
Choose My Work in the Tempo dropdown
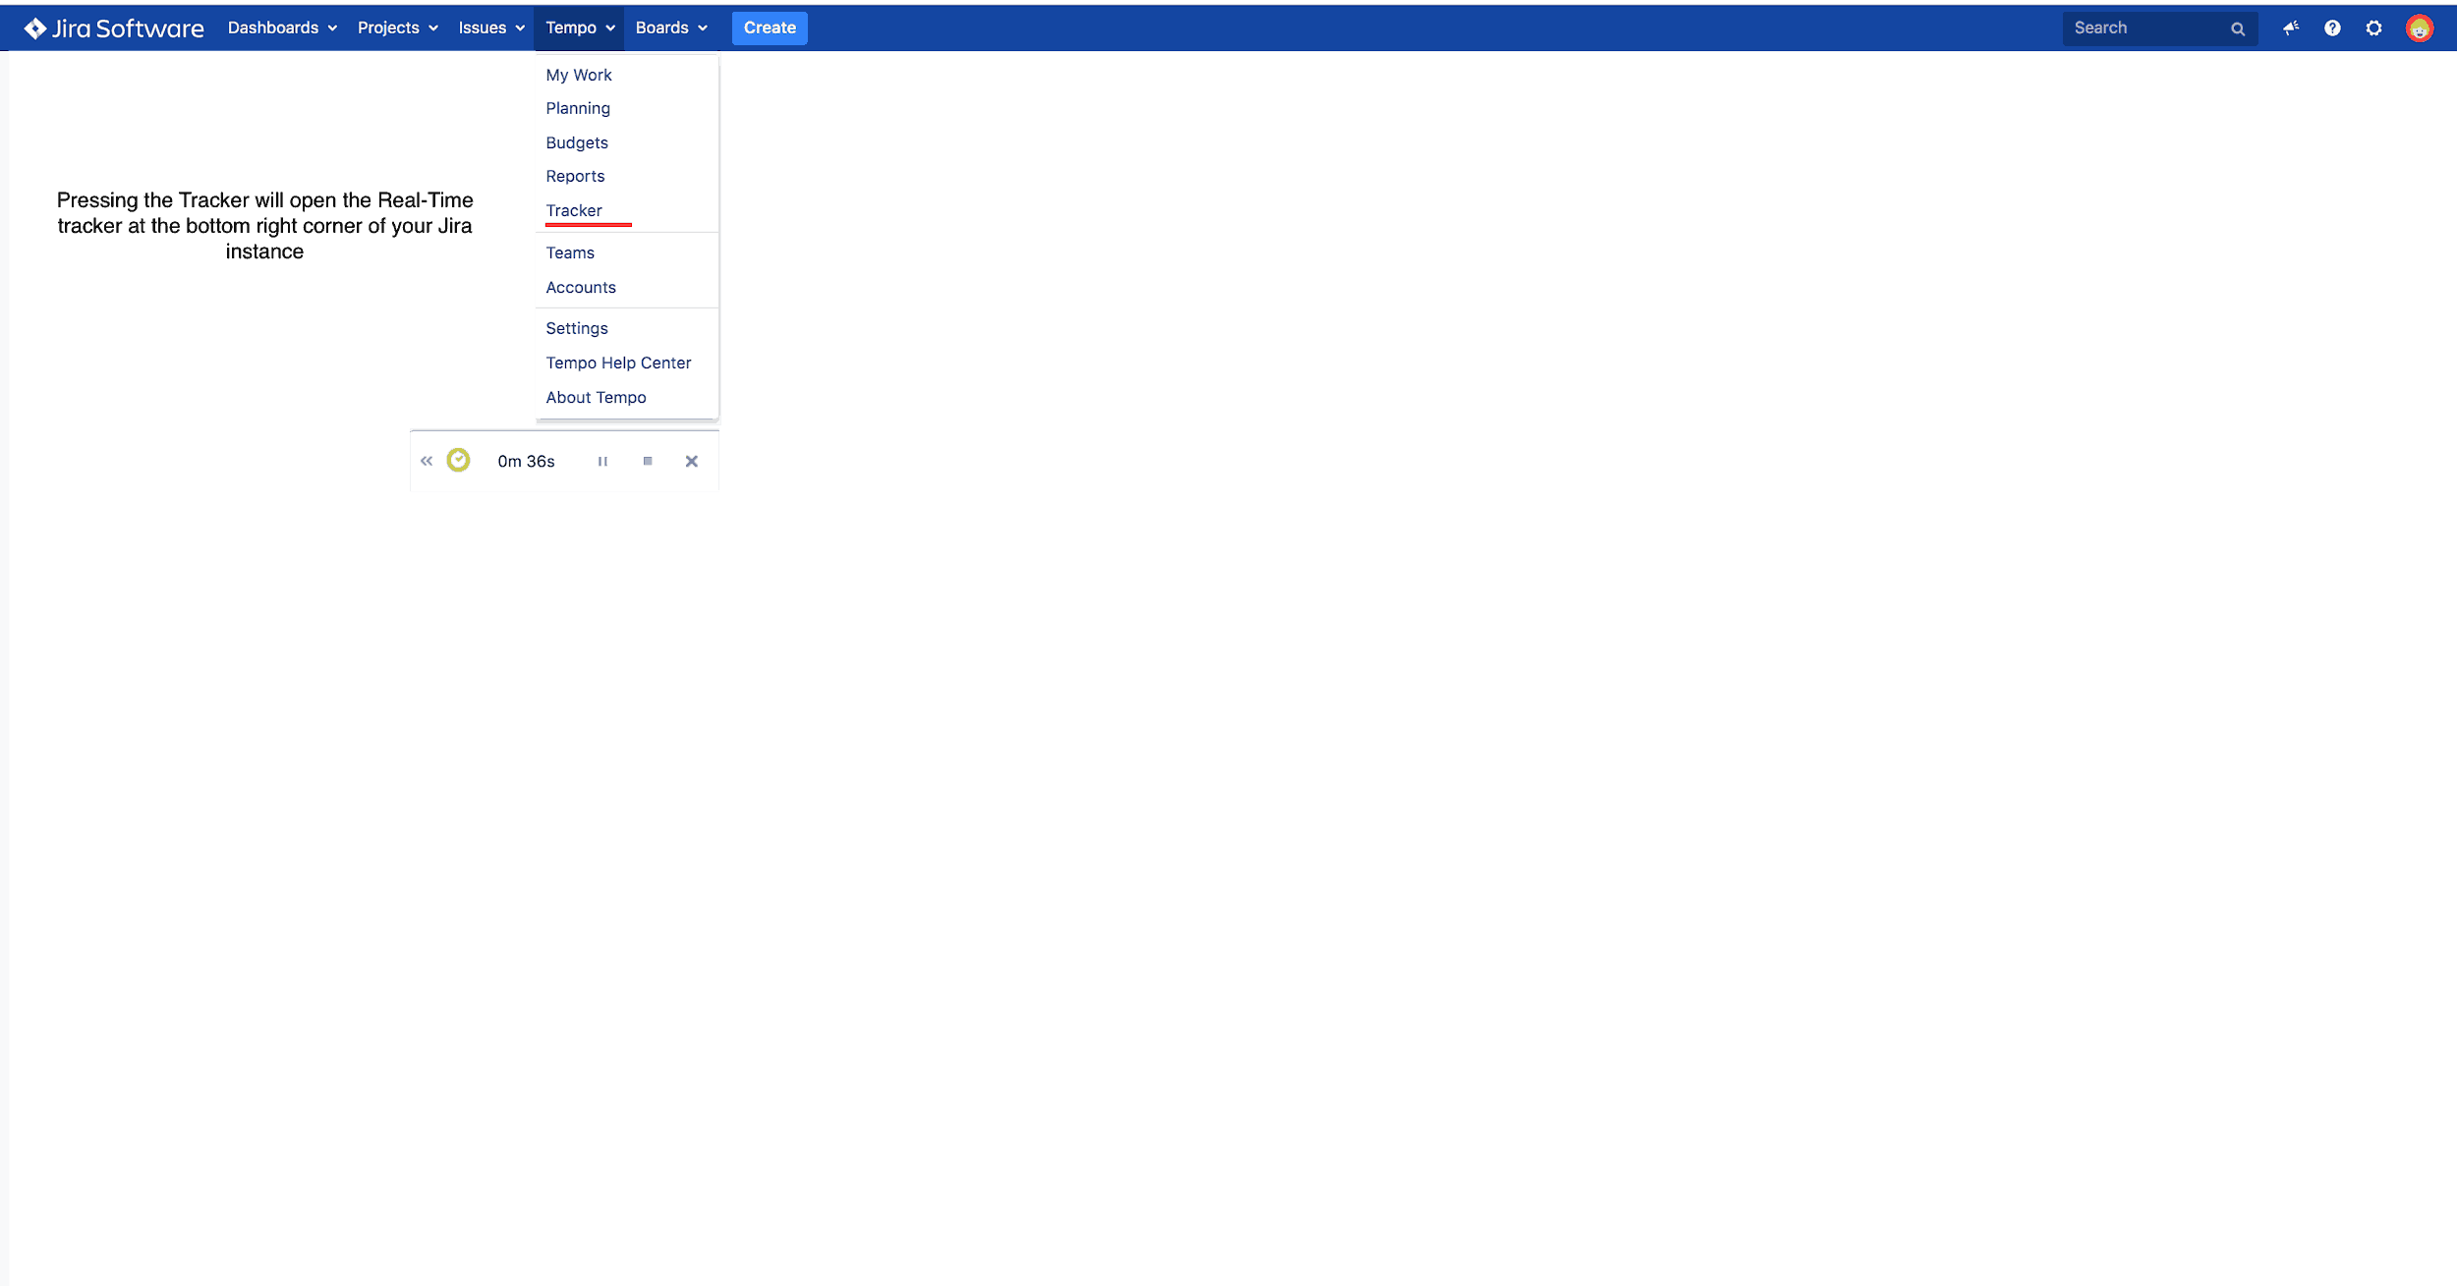578,75
